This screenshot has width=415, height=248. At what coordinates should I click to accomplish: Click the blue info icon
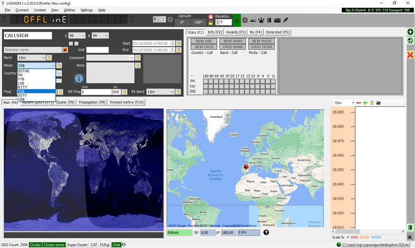pyautogui.click(x=79, y=78)
